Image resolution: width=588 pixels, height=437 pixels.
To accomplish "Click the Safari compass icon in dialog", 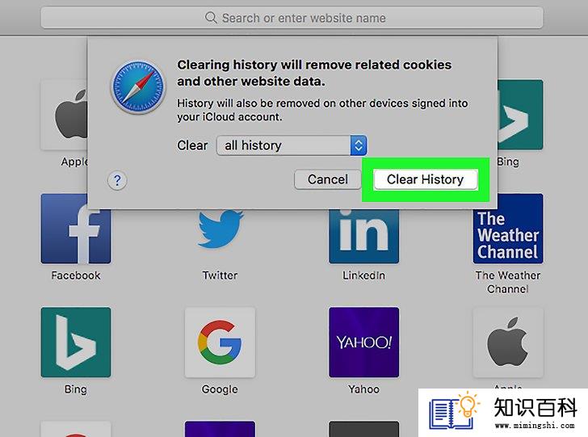I will click(138, 87).
